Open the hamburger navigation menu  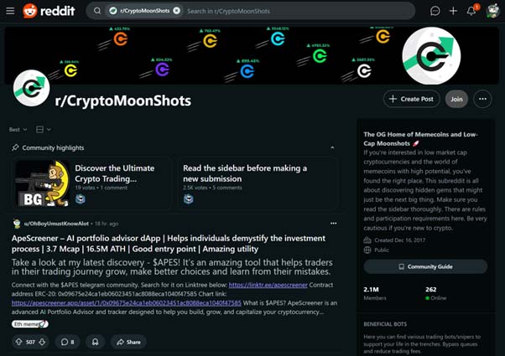tap(10, 11)
